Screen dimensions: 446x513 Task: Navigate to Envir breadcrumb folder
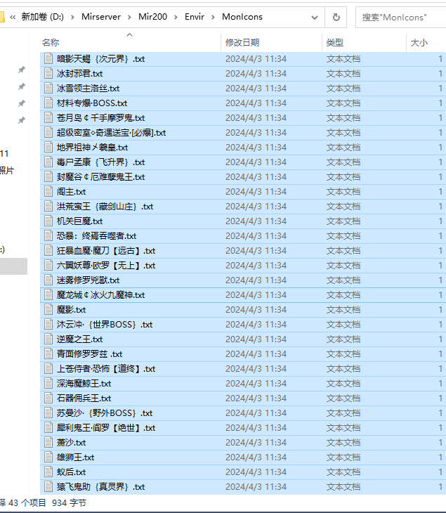coord(195,17)
